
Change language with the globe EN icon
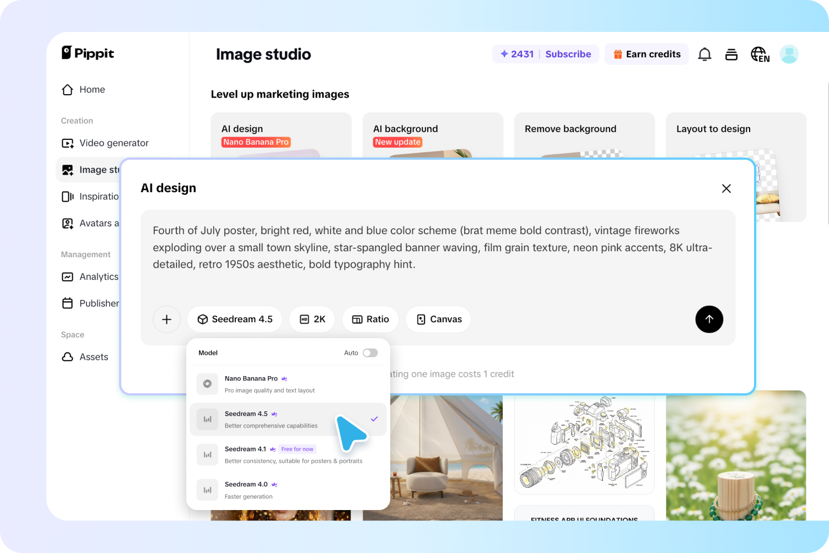click(760, 55)
